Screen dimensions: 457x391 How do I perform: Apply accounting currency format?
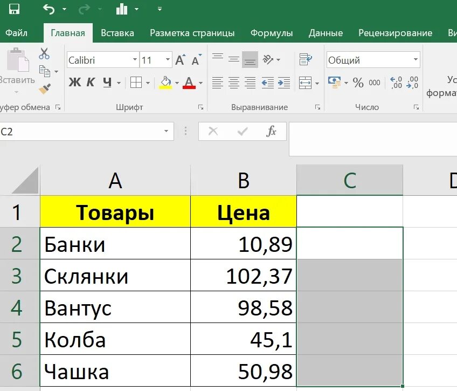(334, 83)
